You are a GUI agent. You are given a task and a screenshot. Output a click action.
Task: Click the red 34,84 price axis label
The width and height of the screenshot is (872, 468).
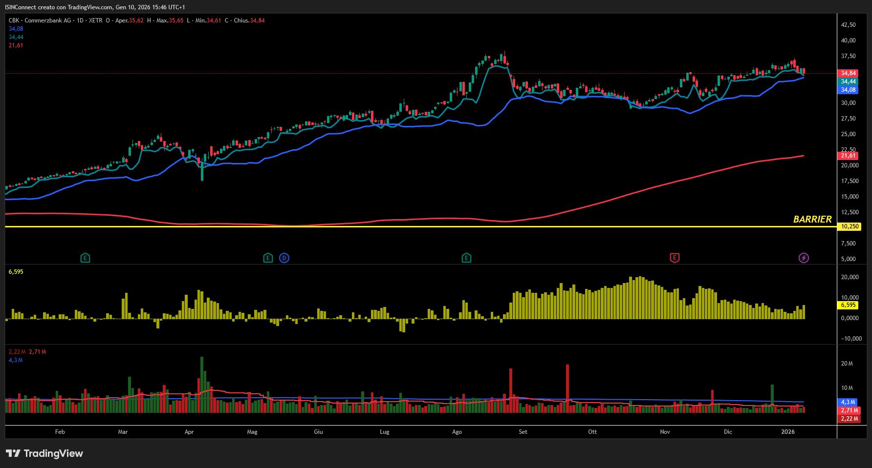848,73
